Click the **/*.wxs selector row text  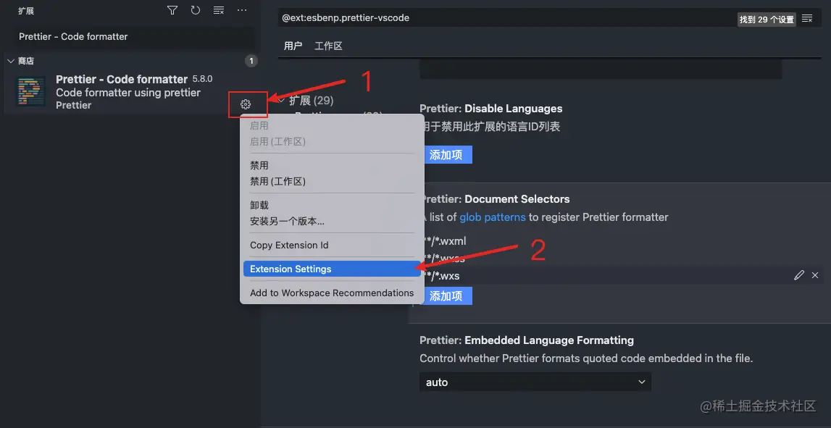point(442,275)
